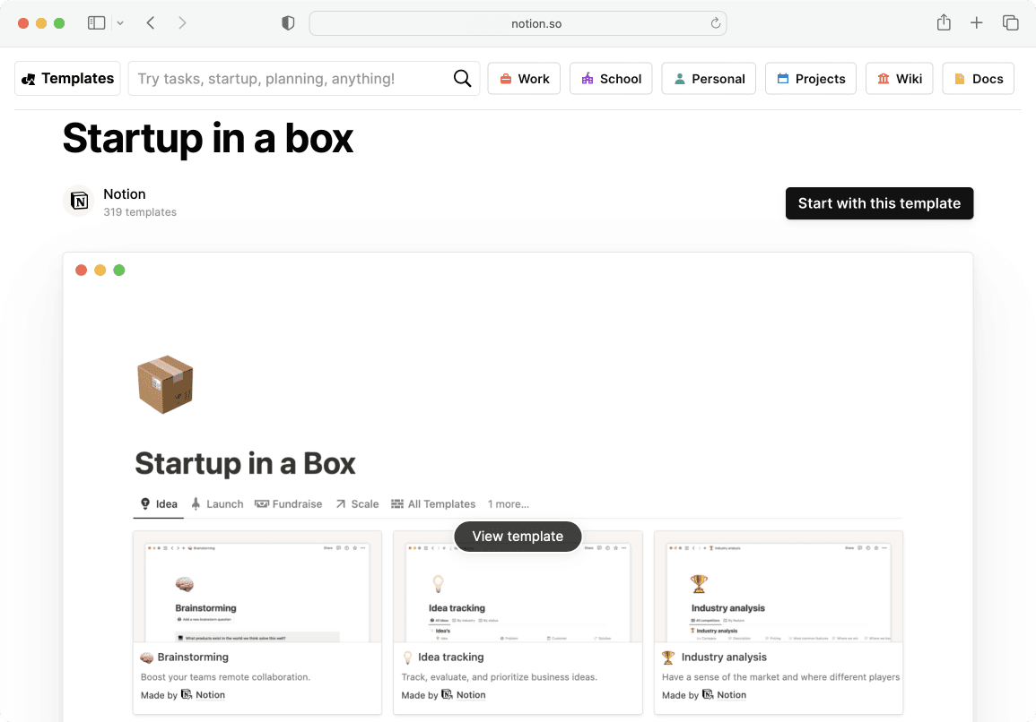
Task: Click the search magnifier icon
Action: (x=462, y=79)
